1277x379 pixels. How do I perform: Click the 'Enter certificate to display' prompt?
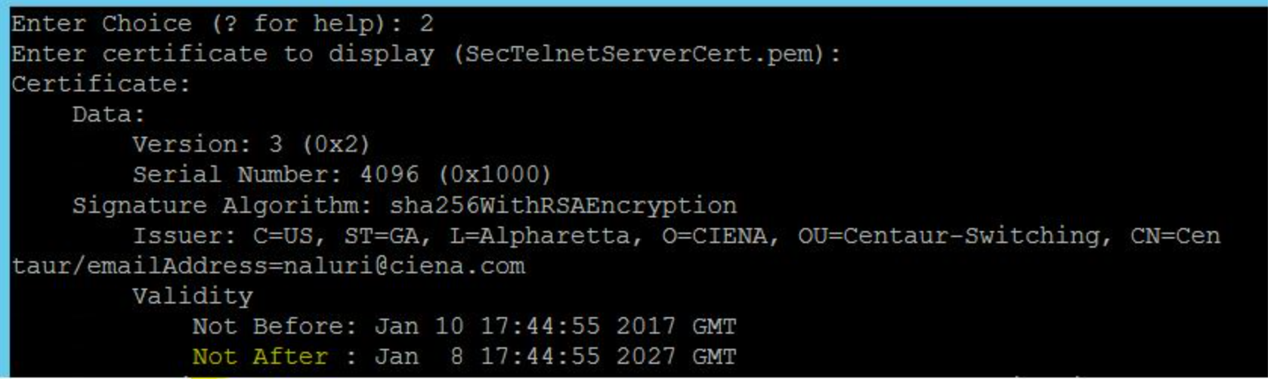222,54
